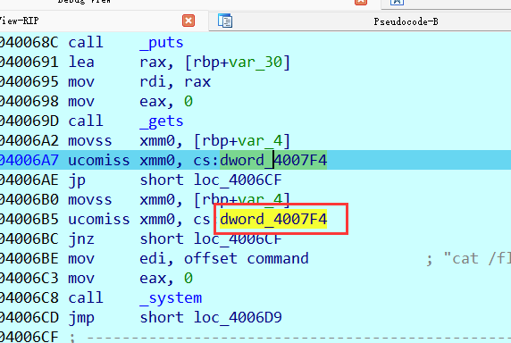Click dword_4007F4 in highlighted line 4006A7
This screenshot has height=343, width=511.
(x=273, y=160)
